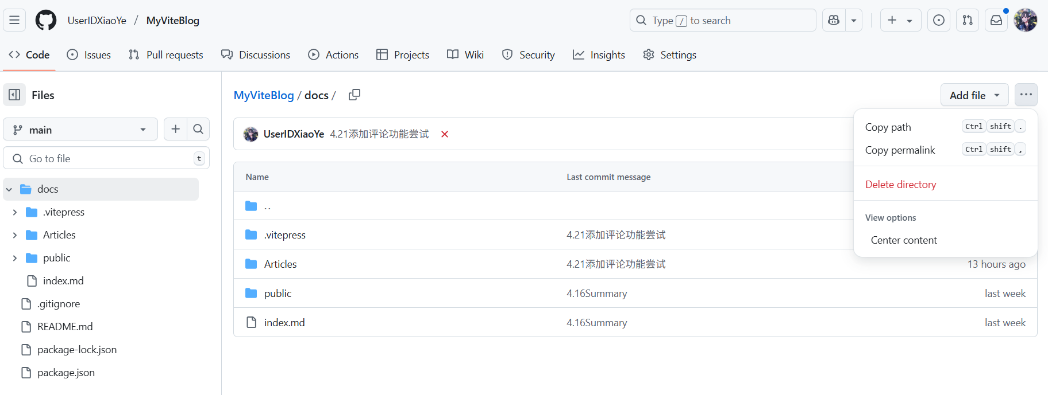The height and width of the screenshot is (395, 1048).
Task: Open the Add file dropdown
Action: point(974,95)
